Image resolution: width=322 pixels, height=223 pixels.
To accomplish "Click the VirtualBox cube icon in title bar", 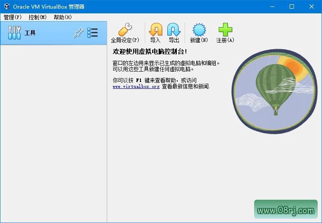I will (7, 6).
